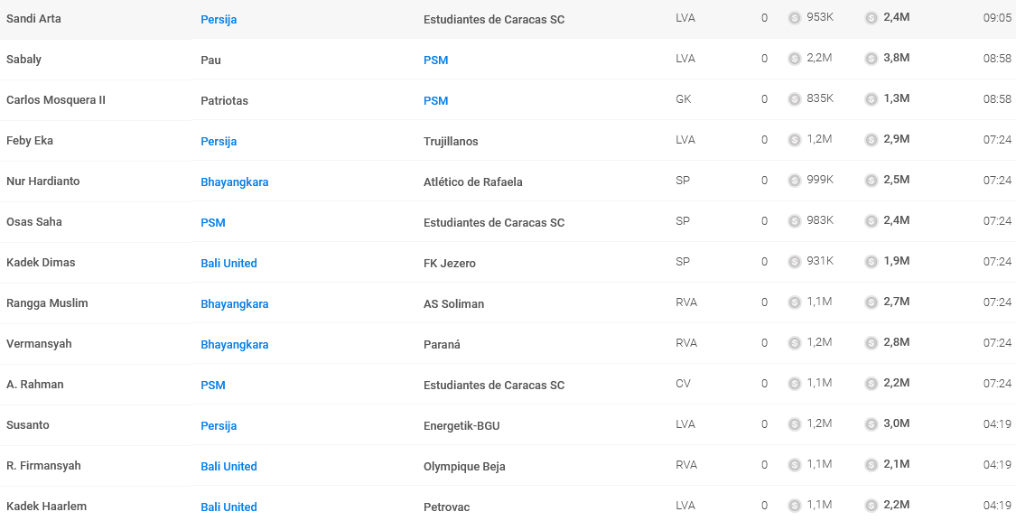The width and height of the screenshot is (1016, 521).
Task: Open PSM link in Carlos Mosquera II row
Action: (x=435, y=100)
